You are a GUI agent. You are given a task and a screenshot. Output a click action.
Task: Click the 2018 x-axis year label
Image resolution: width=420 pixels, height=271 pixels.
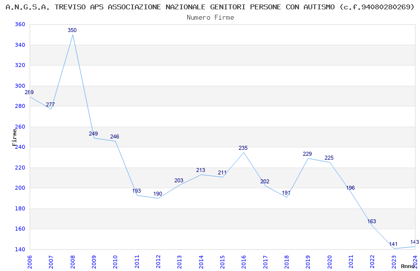pos(287,262)
